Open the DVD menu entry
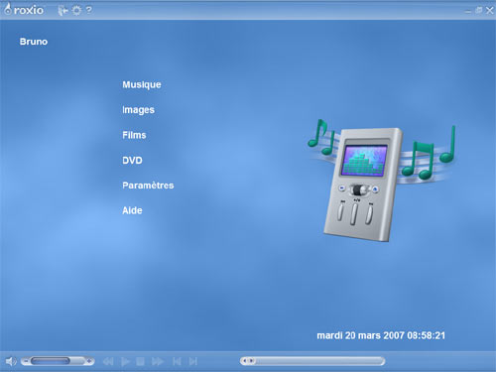The image size is (496, 372). [x=132, y=161]
